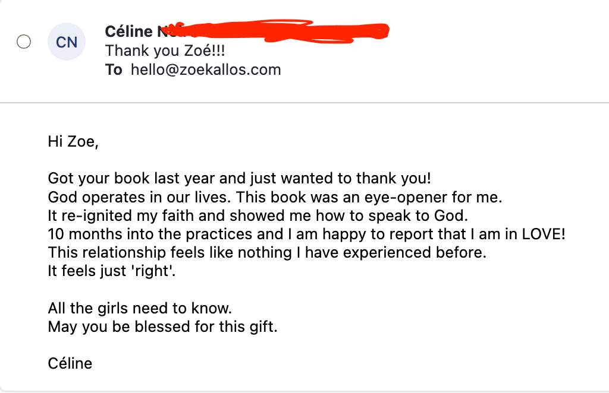
Task: Click the greeting 'Hi Zoe,'
Action: [x=72, y=142]
